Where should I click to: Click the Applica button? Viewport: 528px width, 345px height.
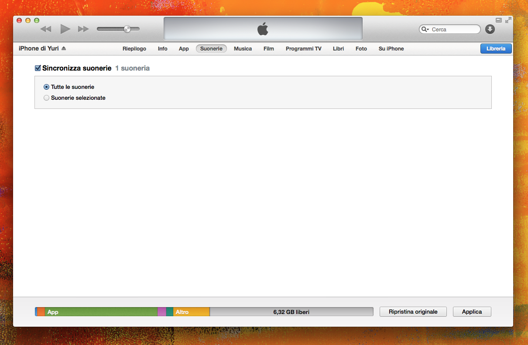[472, 312]
